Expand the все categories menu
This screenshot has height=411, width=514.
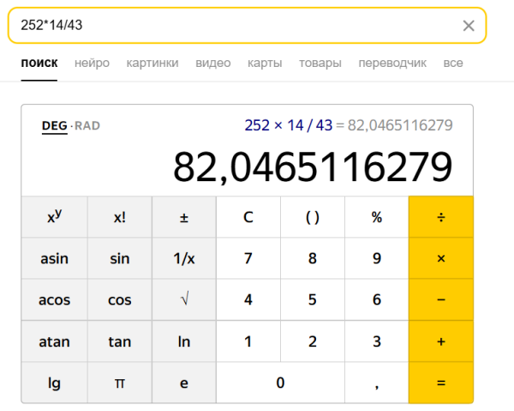click(x=453, y=63)
